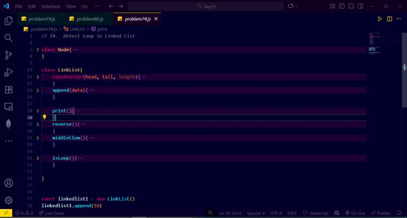Open the File menu
This screenshot has height=218, width=407.
coord(19,6)
